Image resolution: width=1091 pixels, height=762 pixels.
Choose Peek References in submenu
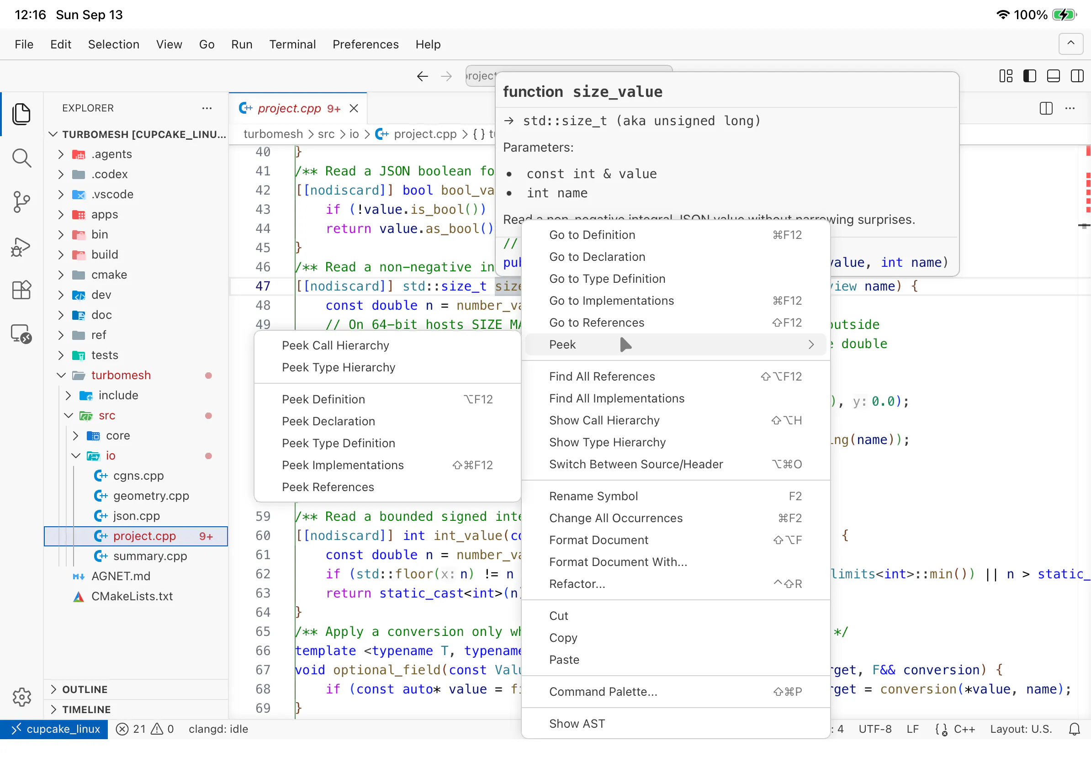(x=387, y=487)
